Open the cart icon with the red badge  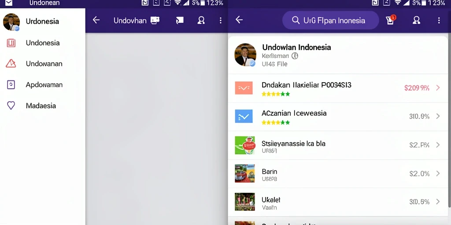click(x=391, y=20)
